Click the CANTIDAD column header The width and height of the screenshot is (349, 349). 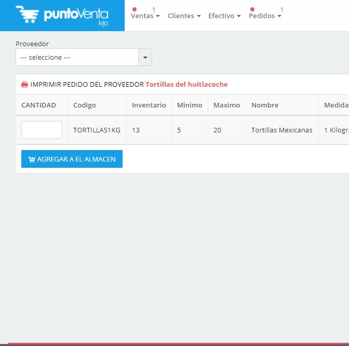pos(38,105)
